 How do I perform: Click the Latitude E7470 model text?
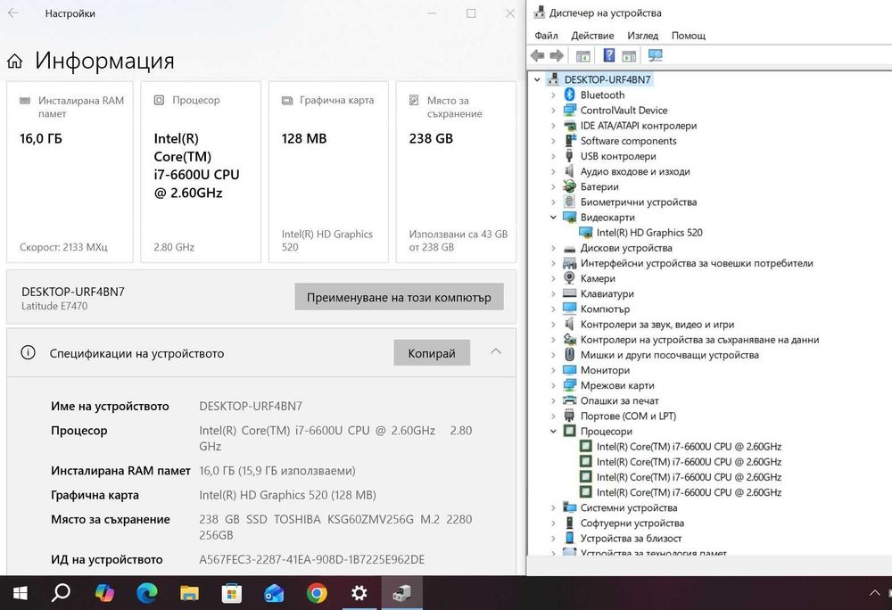(54, 306)
